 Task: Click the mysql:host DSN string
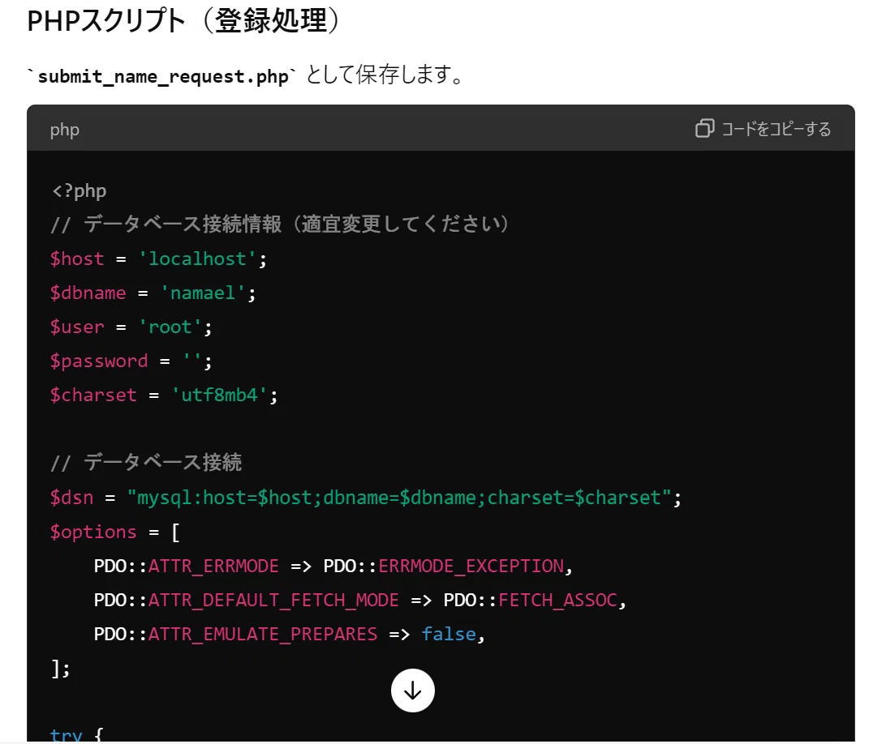pos(399,498)
